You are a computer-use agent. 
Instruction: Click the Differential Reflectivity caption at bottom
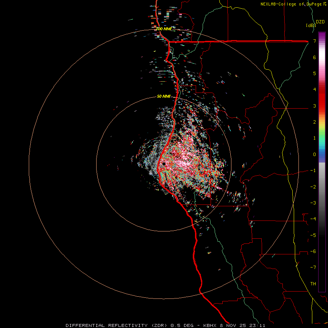pos(165,325)
